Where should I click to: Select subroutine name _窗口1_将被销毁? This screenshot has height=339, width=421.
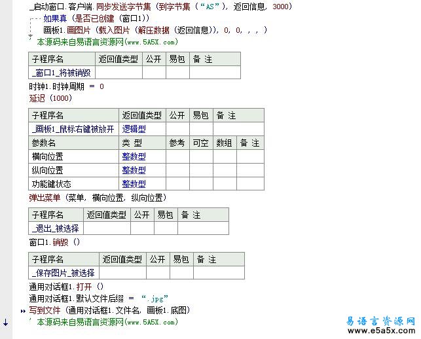(62, 73)
